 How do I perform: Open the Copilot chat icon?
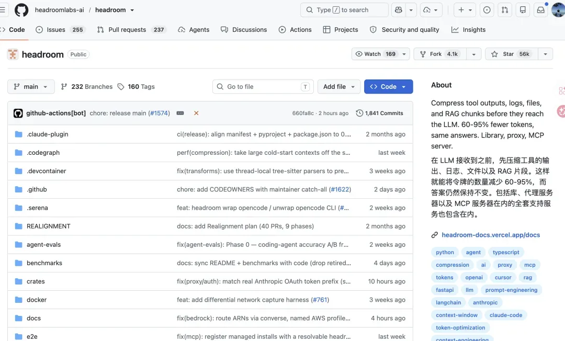(x=399, y=10)
